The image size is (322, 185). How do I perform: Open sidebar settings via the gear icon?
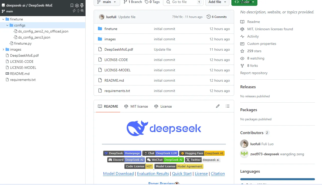pos(77,5)
